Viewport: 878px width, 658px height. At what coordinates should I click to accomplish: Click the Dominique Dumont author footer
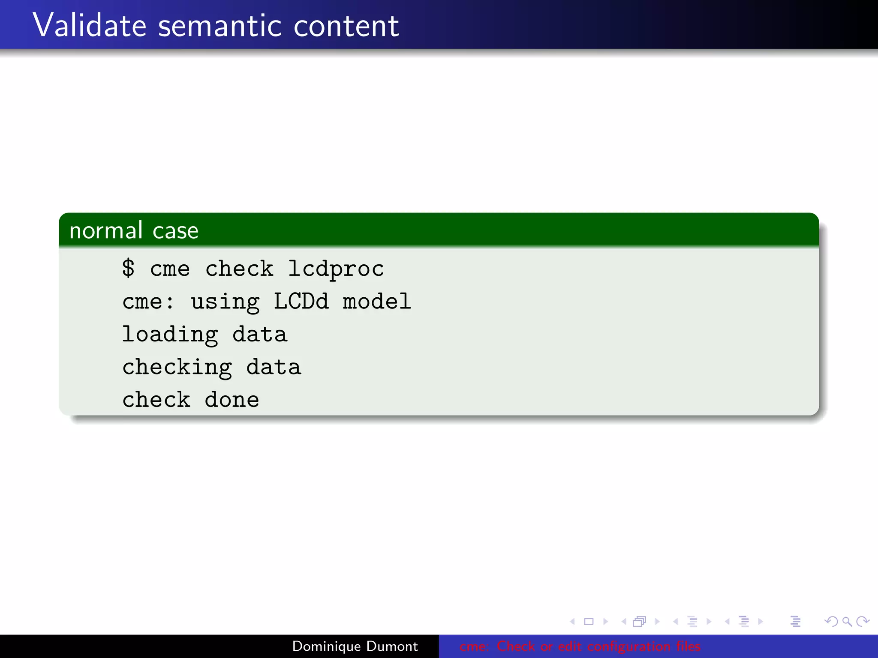[355, 646]
